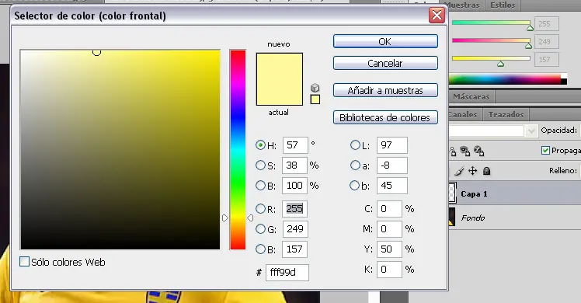Click the hue slider's left arrow handle
The image size is (581, 303).
point(225,218)
